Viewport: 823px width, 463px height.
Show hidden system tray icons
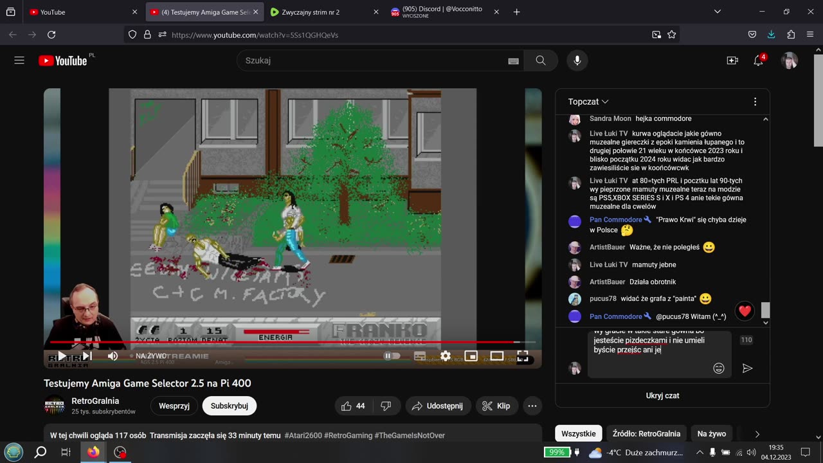tap(700, 452)
